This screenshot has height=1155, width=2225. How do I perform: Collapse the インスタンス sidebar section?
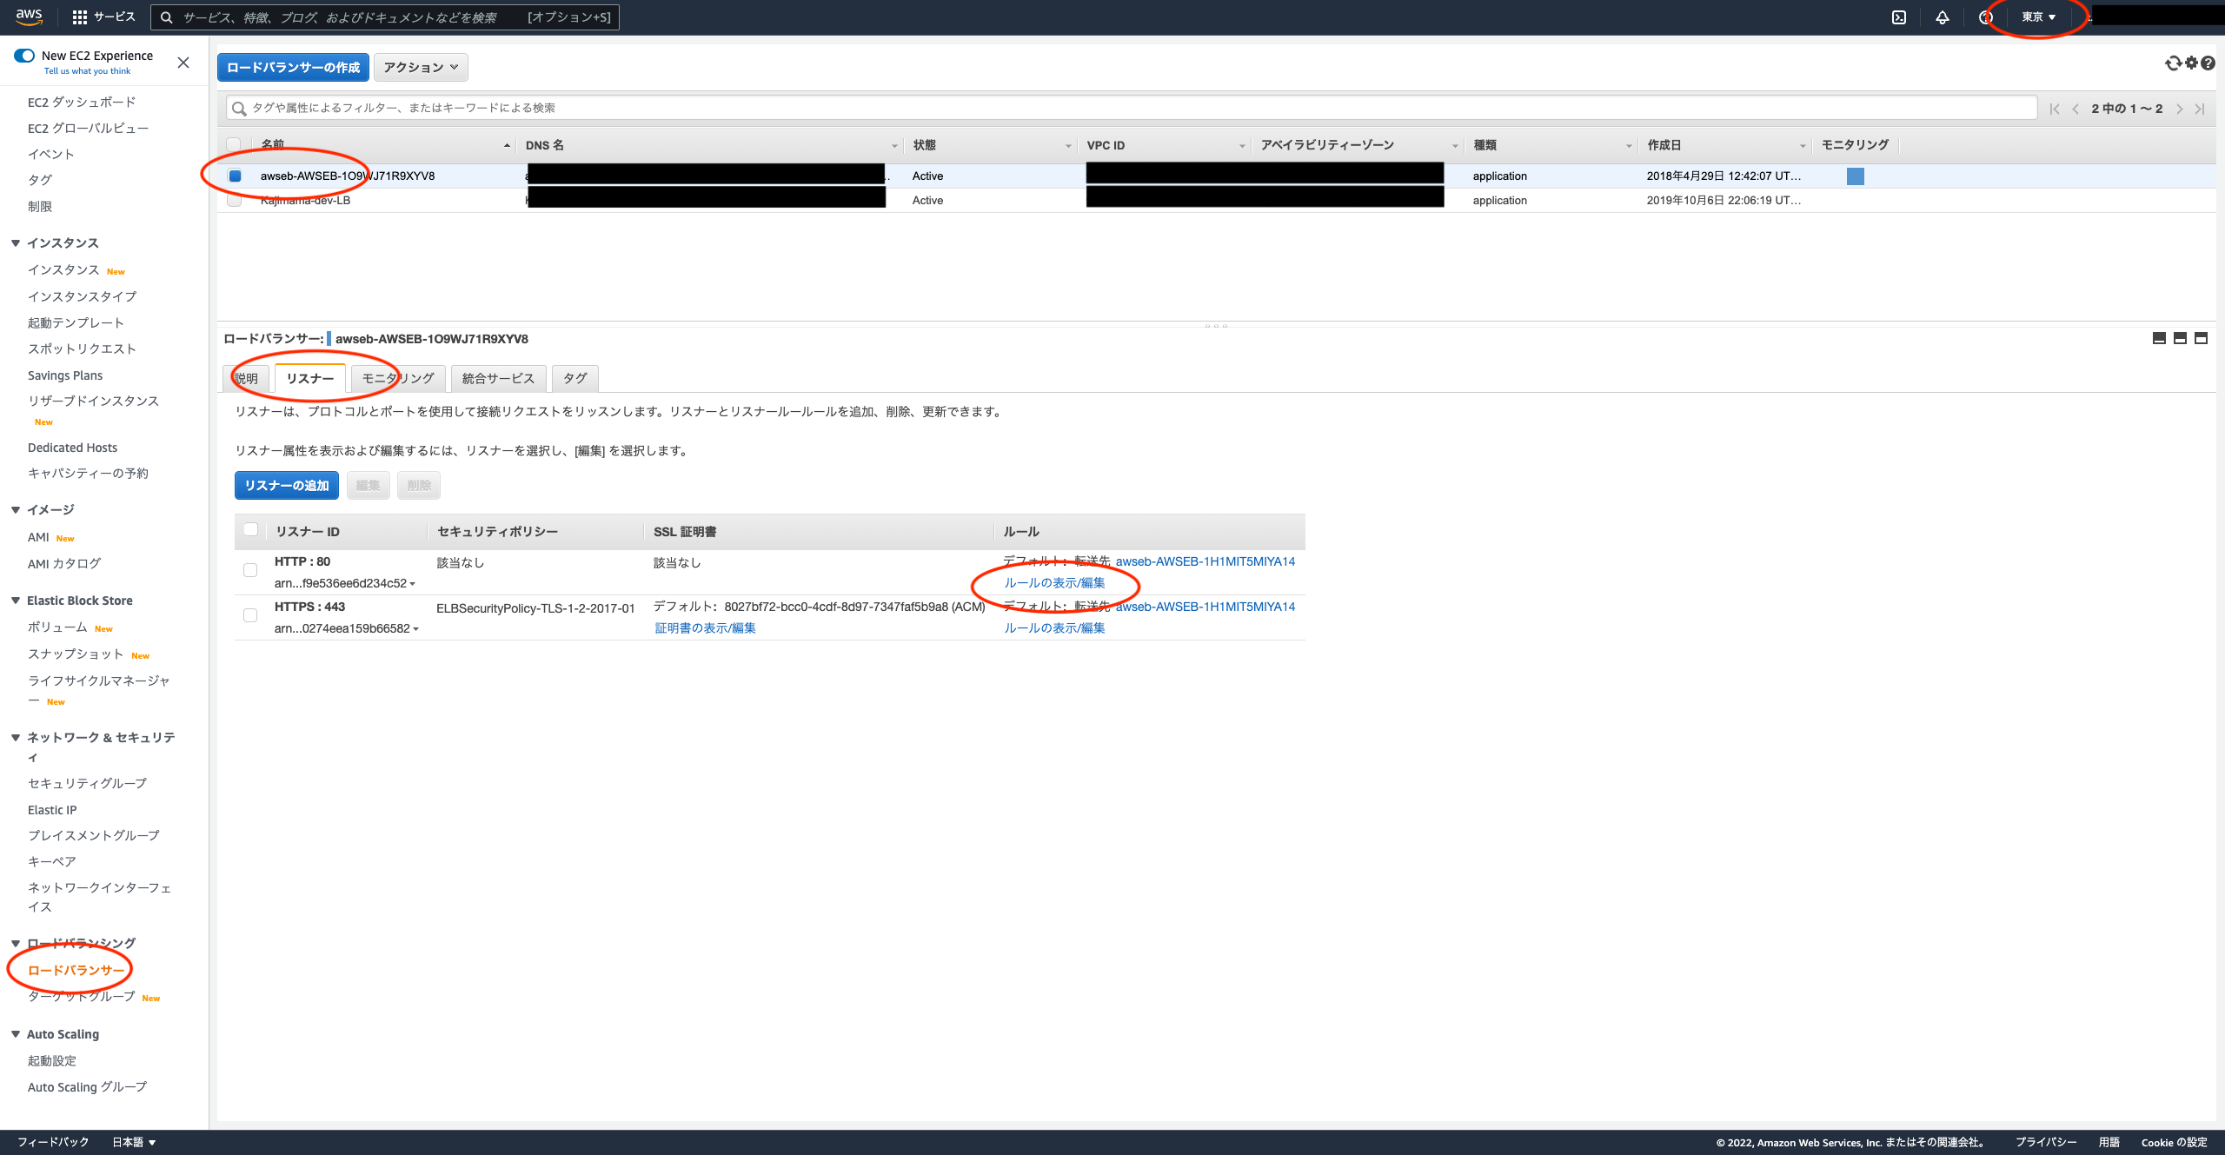16,243
